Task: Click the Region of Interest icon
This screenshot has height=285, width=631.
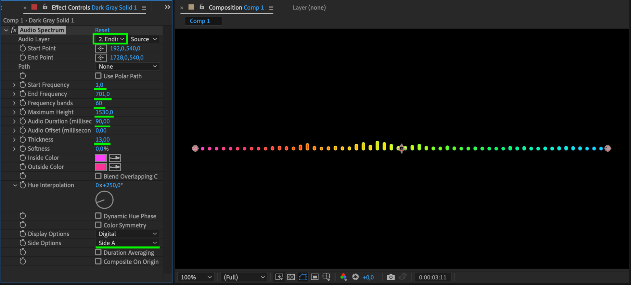Action: point(315,277)
